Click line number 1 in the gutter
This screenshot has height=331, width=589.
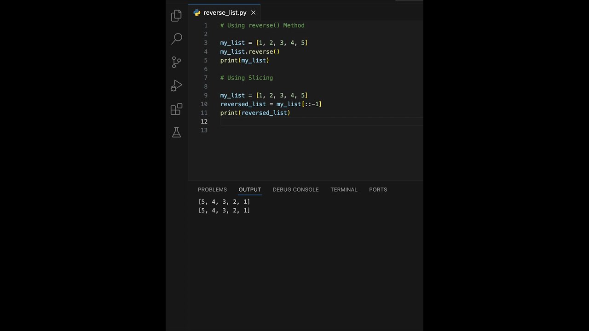206,25
